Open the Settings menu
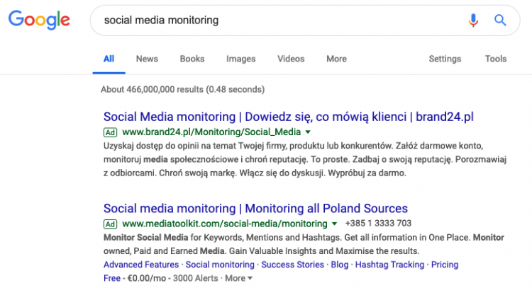Screen dimensions: 532x288 click(445, 59)
